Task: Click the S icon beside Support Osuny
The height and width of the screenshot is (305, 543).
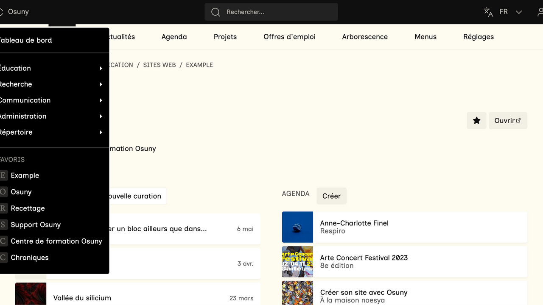Action: coord(3,225)
